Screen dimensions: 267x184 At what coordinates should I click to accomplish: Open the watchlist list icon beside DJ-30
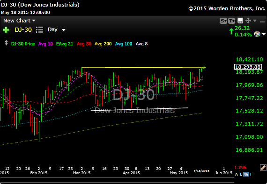[x=39, y=30]
